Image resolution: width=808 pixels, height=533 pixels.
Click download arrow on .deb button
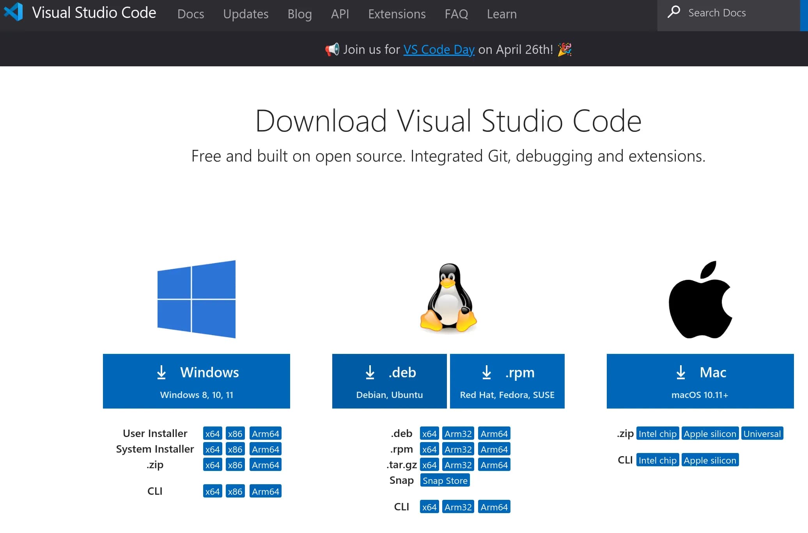(x=370, y=372)
